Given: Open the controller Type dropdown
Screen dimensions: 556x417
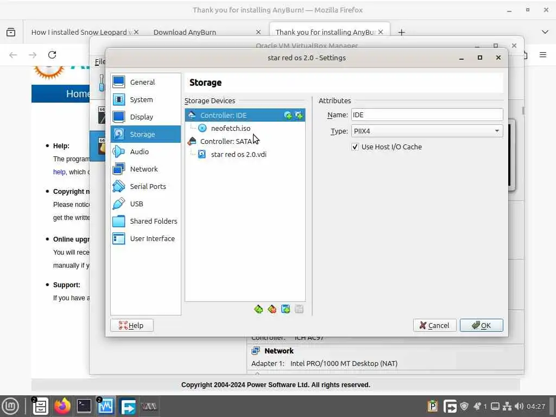Looking at the screenshot, I should [427, 131].
